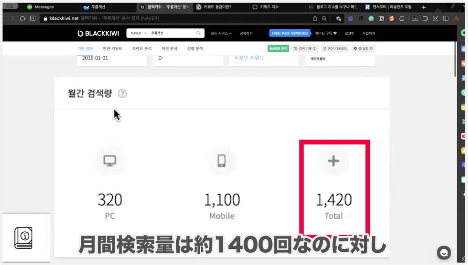Click the search magnifier icon in the keyword box
This screenshot has height=265, width=468.
click(x=198, y=33)
